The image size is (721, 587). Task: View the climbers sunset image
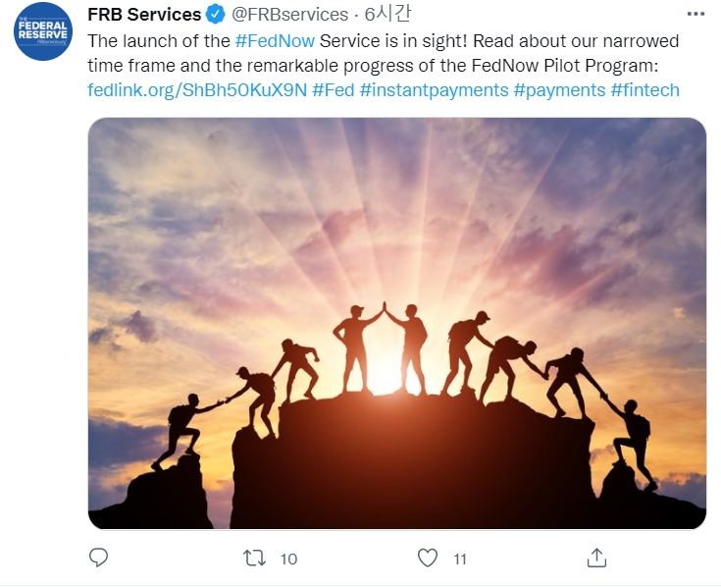[x=397, y=323]
